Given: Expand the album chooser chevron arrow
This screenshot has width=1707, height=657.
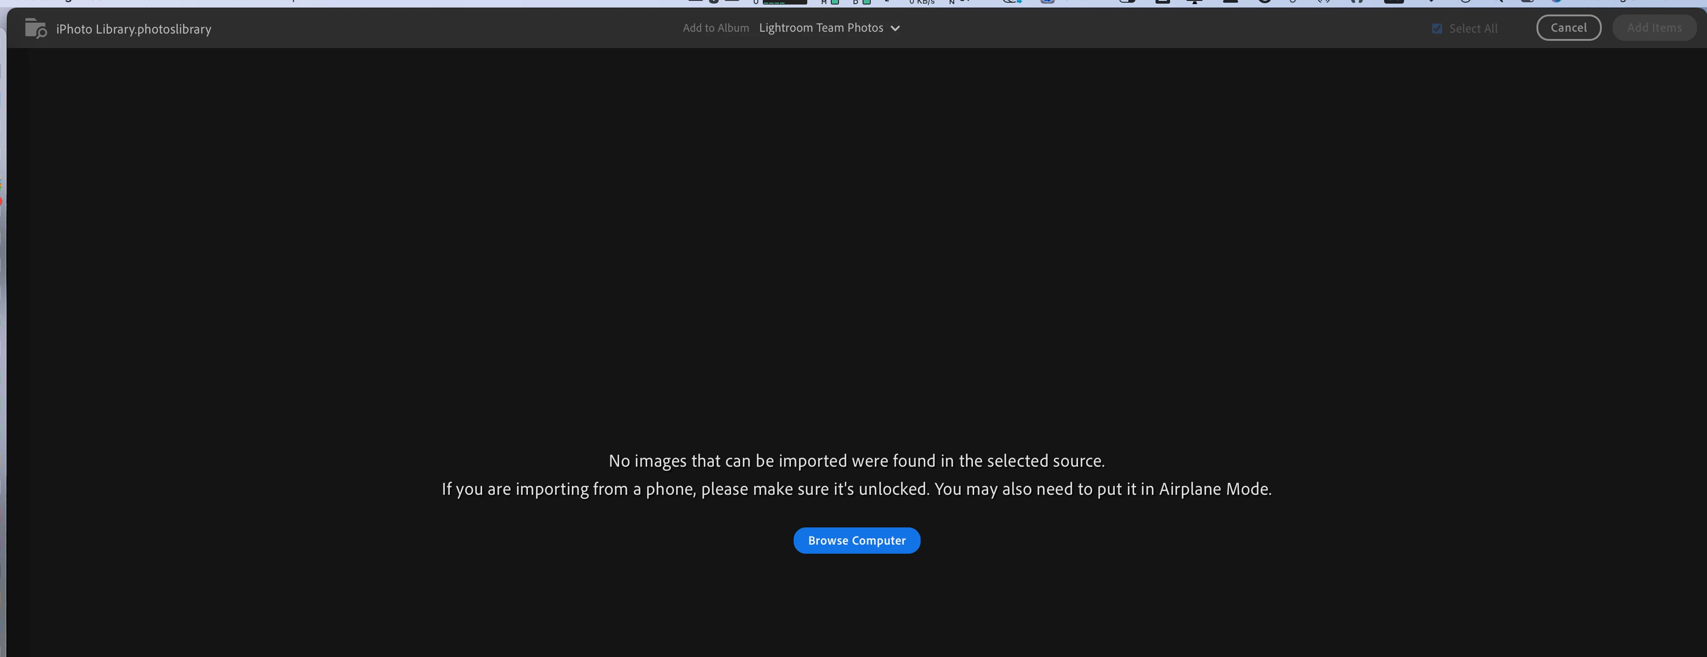Looking at the screenshot, I should coord(895,29).
